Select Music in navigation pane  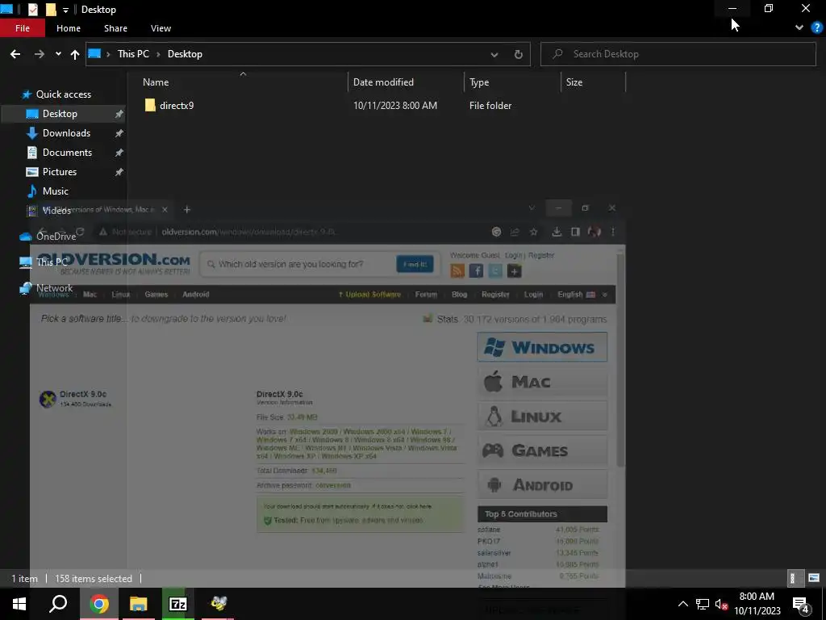point(56,191)
